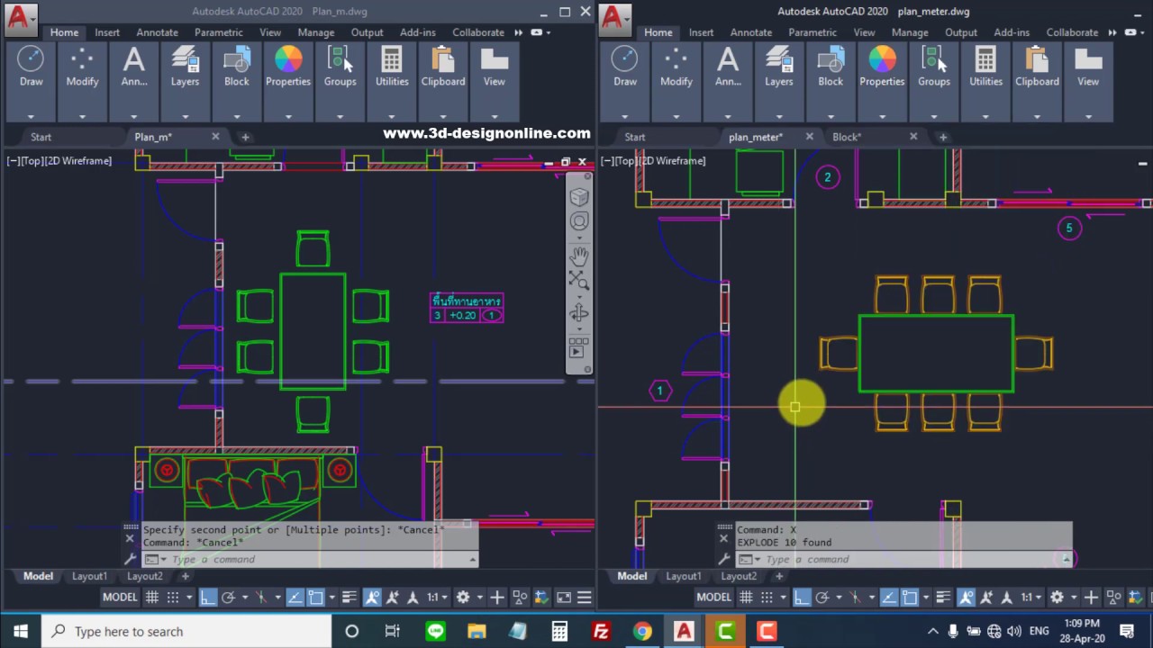Expand Draw panel dropdown arrow in Plan_m

[x=31, y=115]
